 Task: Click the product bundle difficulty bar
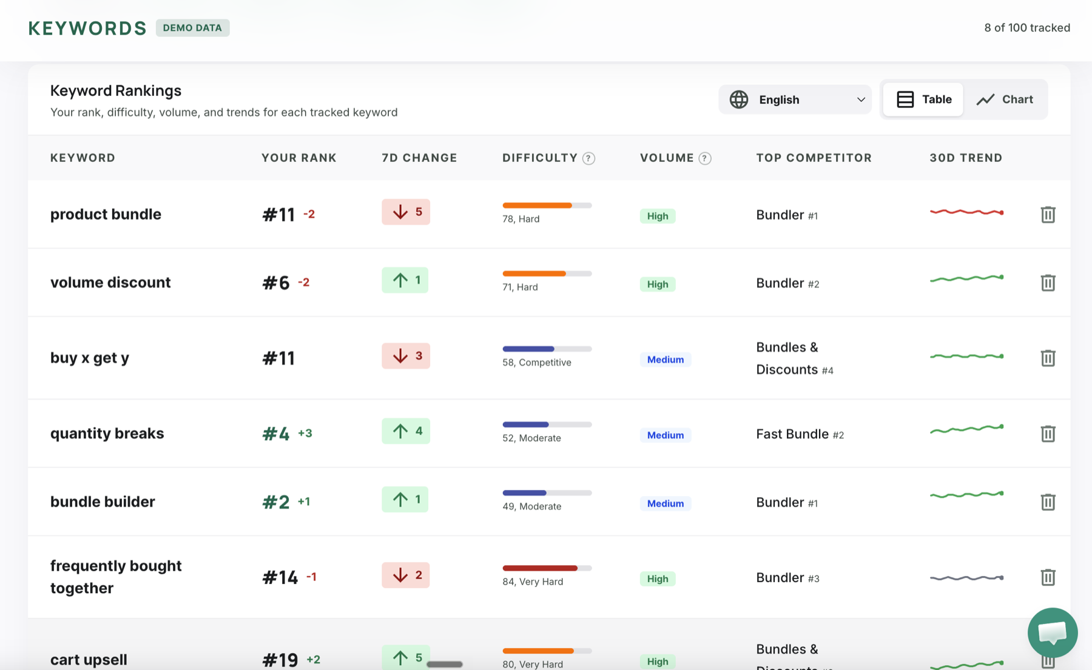point(547,206)
